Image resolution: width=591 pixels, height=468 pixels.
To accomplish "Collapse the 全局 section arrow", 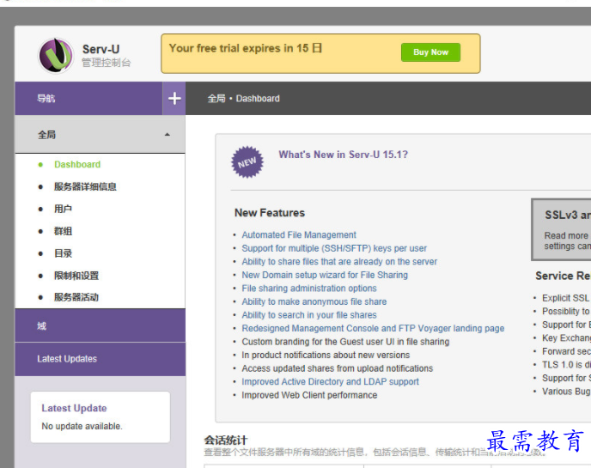I will tap(167, 135).
